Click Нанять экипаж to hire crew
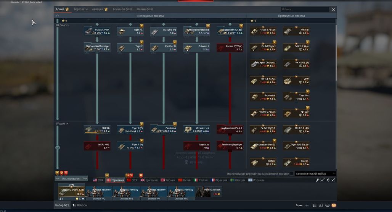 coord(209,192)
